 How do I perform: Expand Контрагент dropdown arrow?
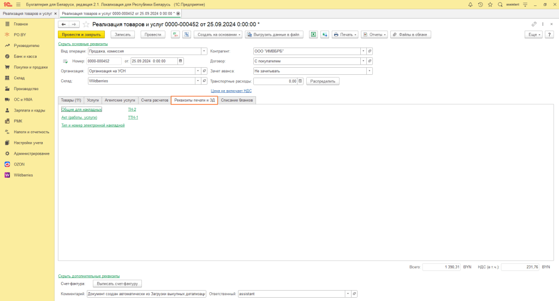click(x=363, y=51)
